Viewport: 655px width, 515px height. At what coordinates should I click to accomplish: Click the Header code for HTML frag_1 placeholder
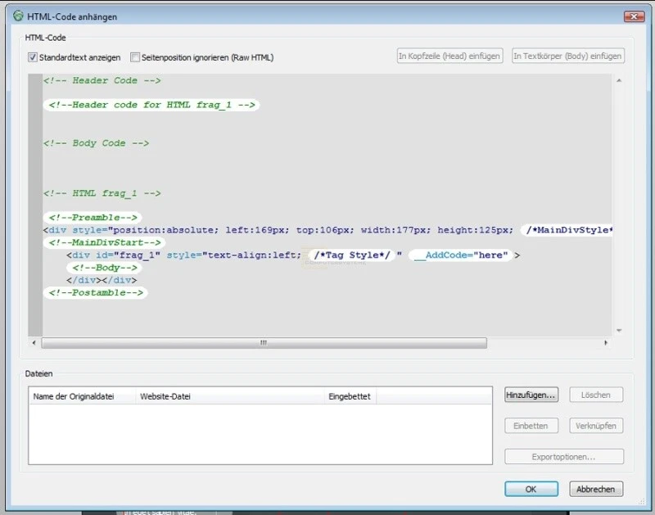click(x=152, y=105)
